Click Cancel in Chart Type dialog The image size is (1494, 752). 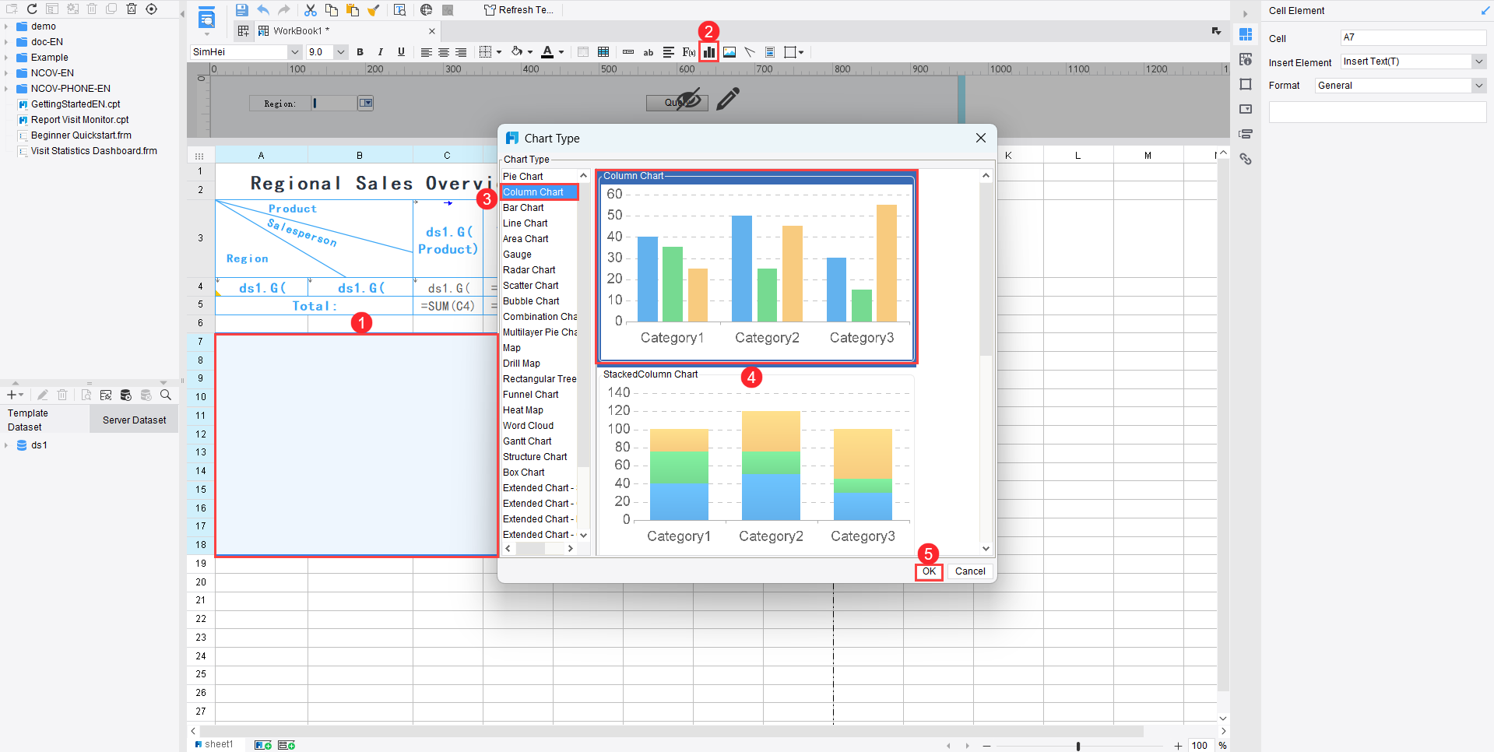coord(970,571)
